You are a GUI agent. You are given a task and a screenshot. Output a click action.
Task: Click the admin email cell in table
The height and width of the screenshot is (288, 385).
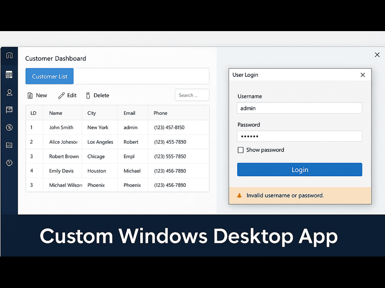[x=131, y=127]
